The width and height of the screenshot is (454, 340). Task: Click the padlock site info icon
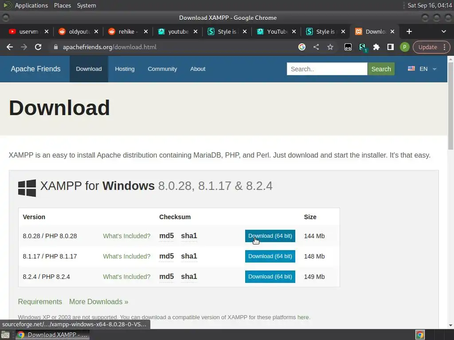[x=56, y=47]
